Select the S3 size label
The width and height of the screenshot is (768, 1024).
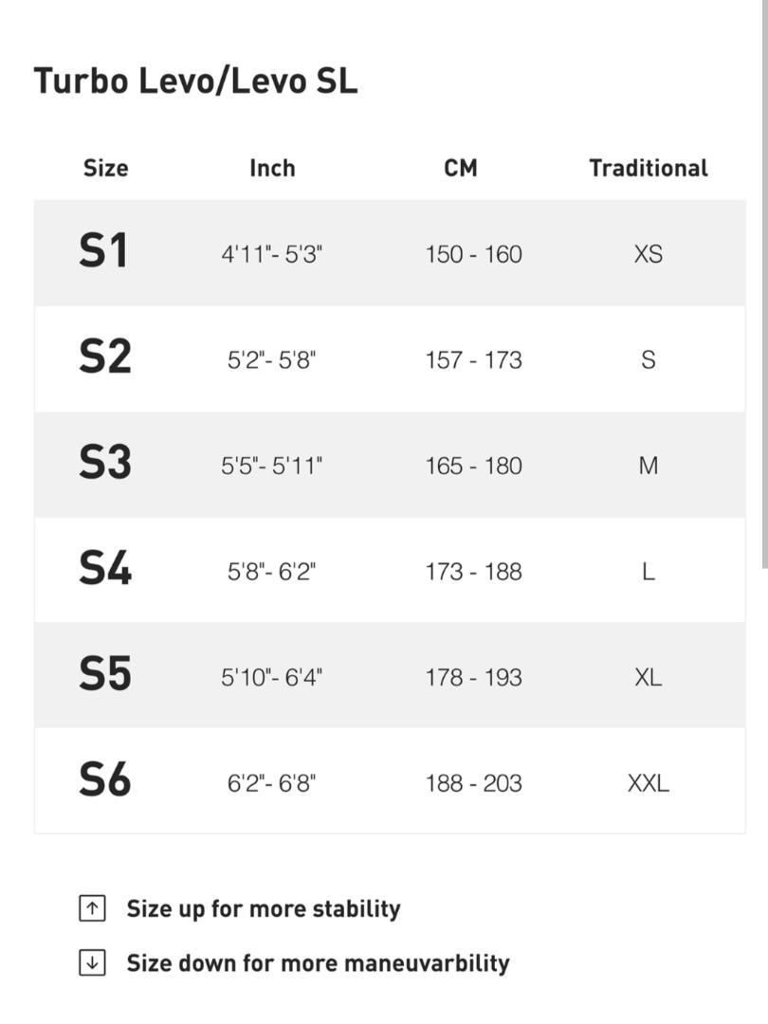105,463
